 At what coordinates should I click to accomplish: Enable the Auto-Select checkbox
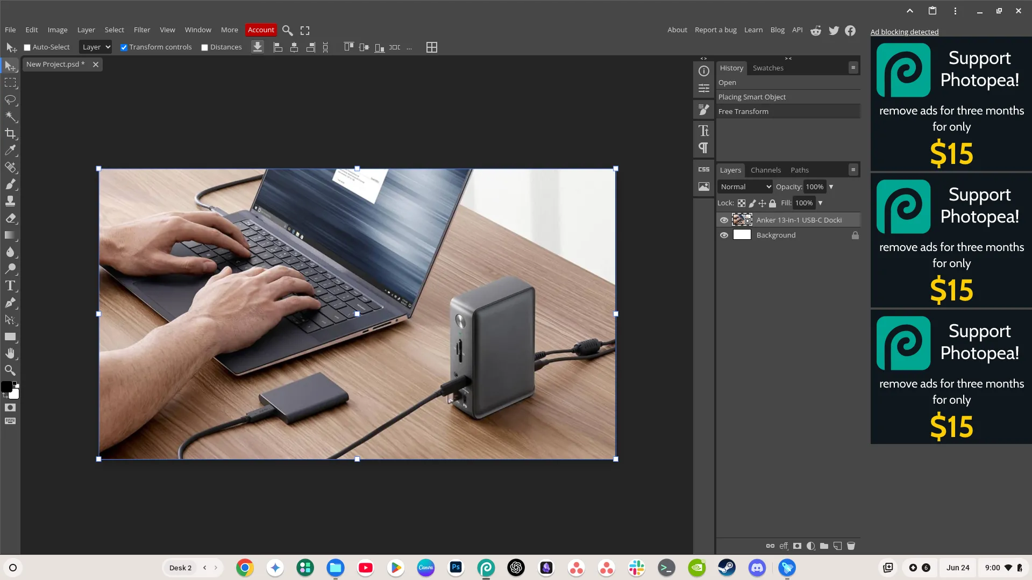(x=27, y=47)
